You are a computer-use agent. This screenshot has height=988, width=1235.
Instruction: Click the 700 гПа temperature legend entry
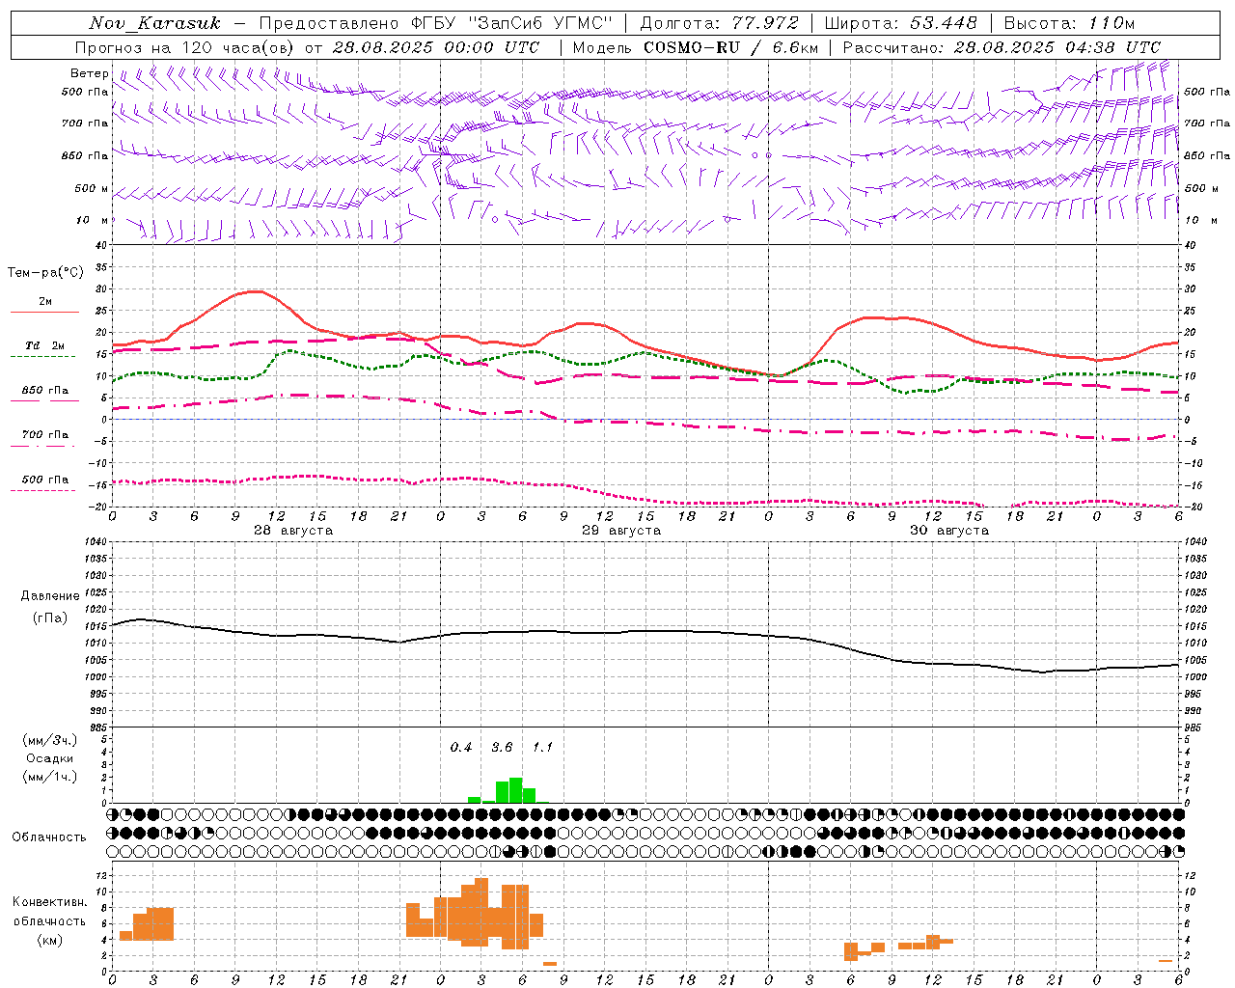click(45, 435)
